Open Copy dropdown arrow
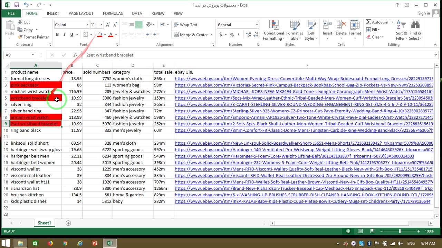Screen dimensions: 442x248 (x=37, y=30)
